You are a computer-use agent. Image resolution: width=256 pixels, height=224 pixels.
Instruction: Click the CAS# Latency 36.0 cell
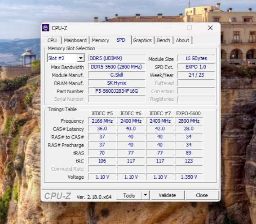point(102,129)
